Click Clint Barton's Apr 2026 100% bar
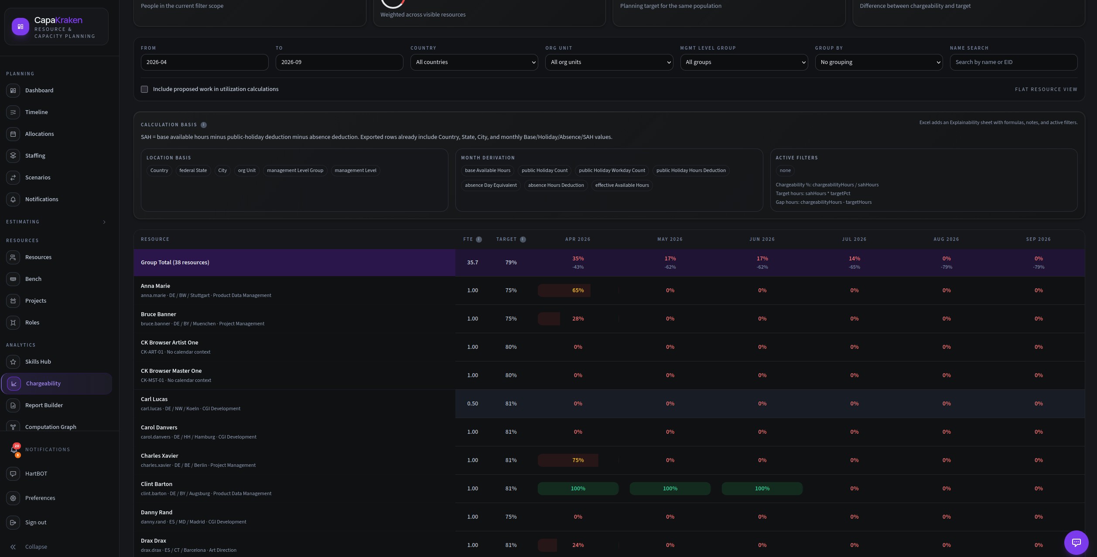This screenshot has width=1097, height=557. pos(578,489)
